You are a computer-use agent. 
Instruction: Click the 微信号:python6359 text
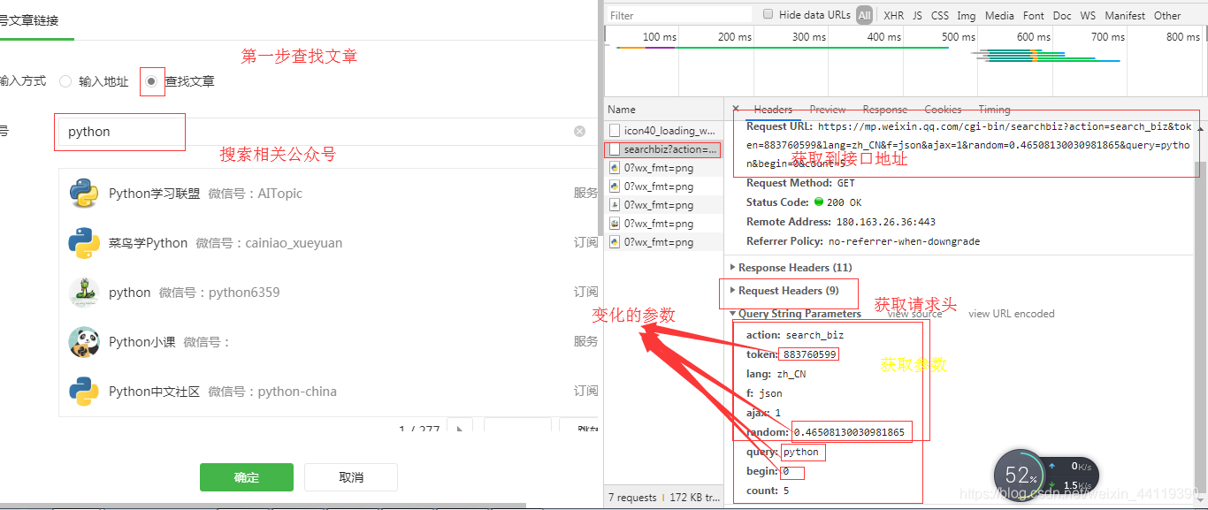219,293
